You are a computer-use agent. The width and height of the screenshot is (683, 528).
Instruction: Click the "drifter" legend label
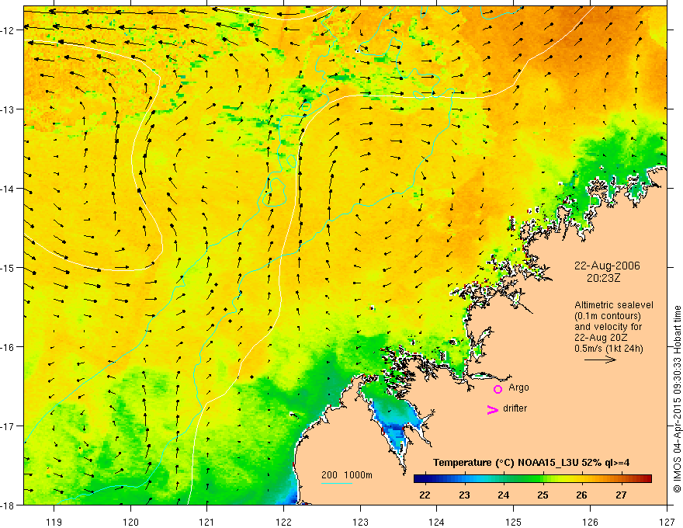click(515, 408)
